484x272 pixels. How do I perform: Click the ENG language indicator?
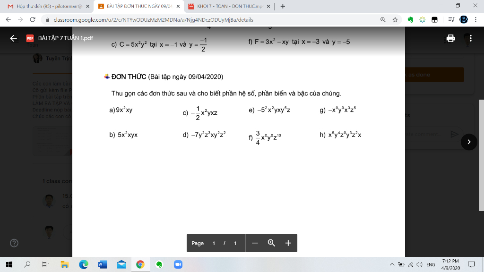tap(431, 264)
